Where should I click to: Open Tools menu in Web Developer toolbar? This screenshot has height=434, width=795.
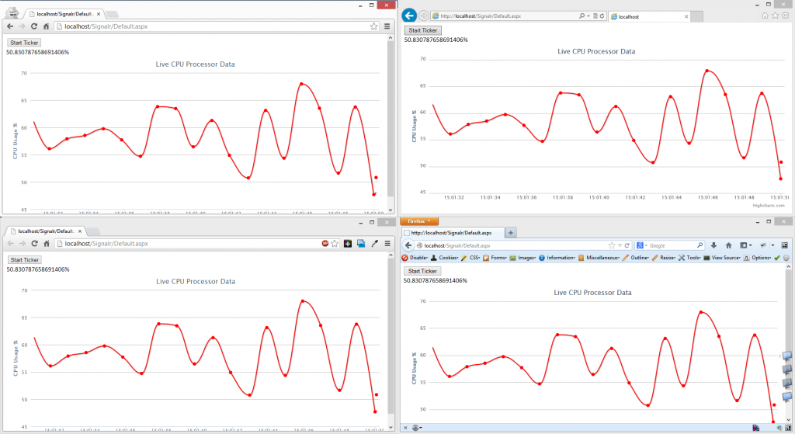tap(689, 258)
